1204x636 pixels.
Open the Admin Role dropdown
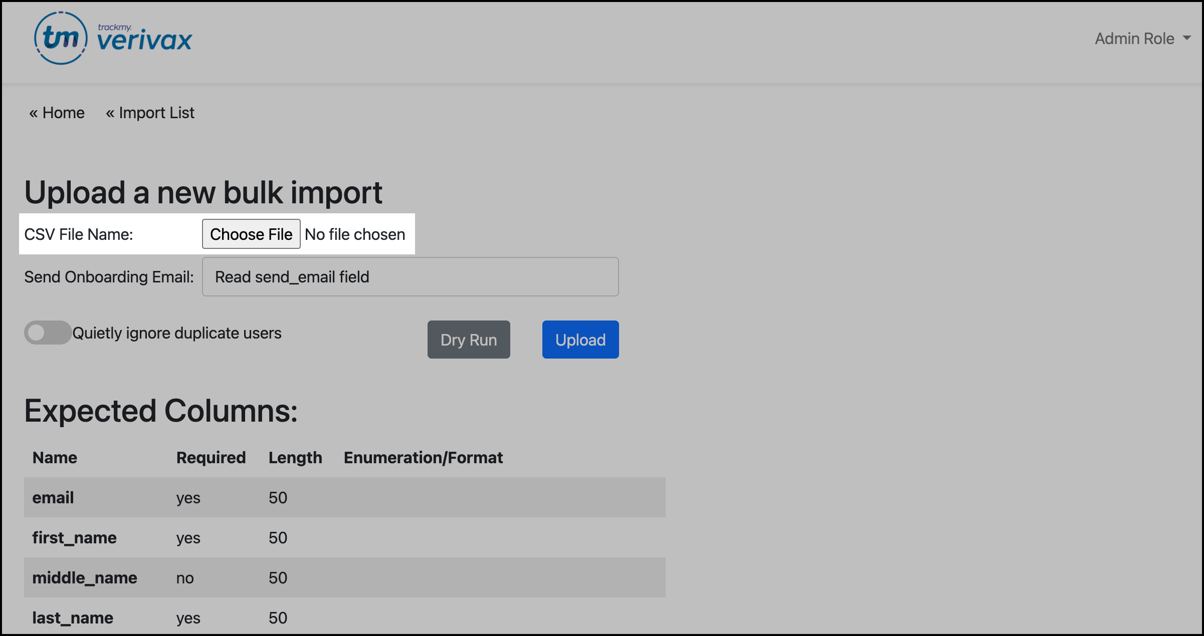pos(1134,38)
